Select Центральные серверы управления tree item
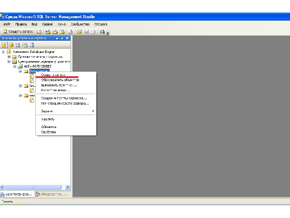 [x=44, y=61]
